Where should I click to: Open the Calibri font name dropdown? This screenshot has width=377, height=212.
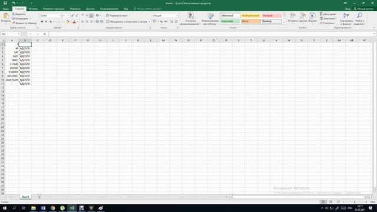60,16
